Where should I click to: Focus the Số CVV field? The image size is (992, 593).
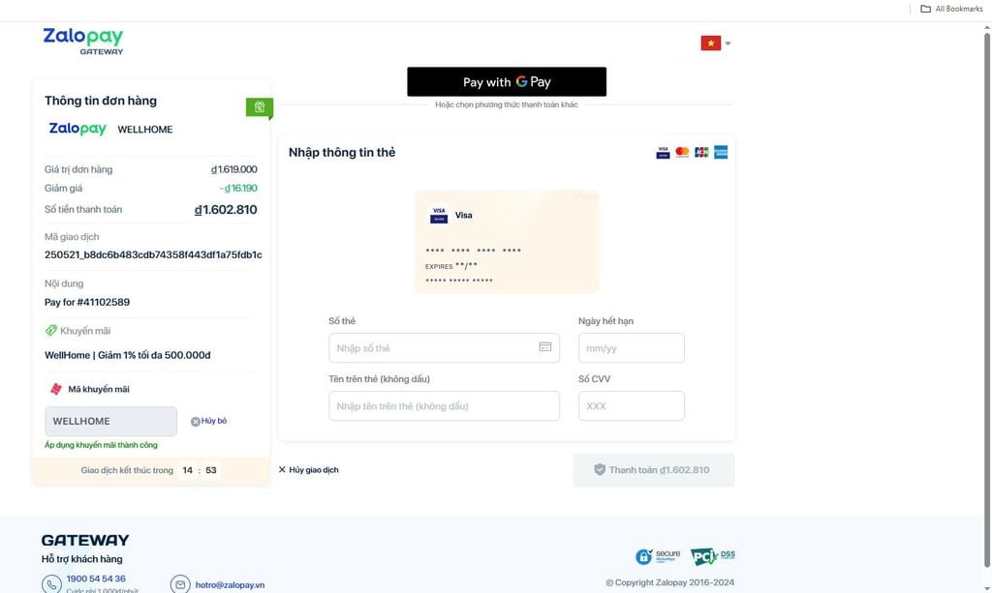[x=631, y=406]
